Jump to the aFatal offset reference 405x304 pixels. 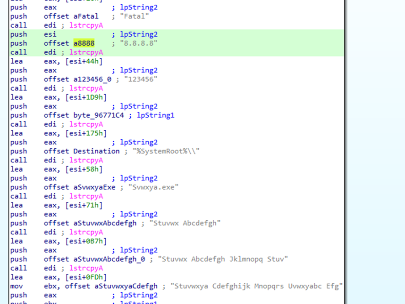(x=86, y=16)
